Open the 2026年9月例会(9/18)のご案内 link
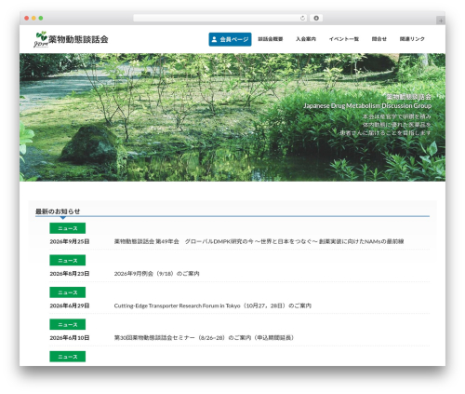The width and height of the screenshot is (465, 394). (x=156, y=274)
